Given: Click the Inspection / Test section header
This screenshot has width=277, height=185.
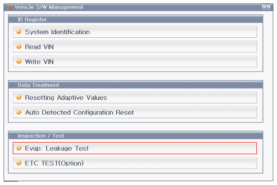Looking at the screenshot, I should (41, 135).
